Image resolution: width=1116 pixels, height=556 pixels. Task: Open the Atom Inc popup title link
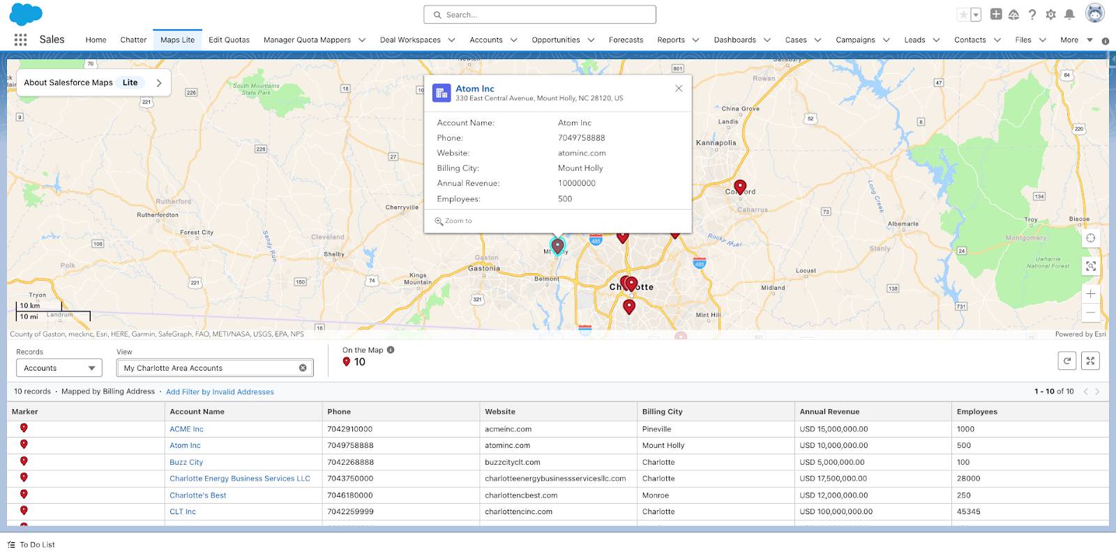pos(474,88)
